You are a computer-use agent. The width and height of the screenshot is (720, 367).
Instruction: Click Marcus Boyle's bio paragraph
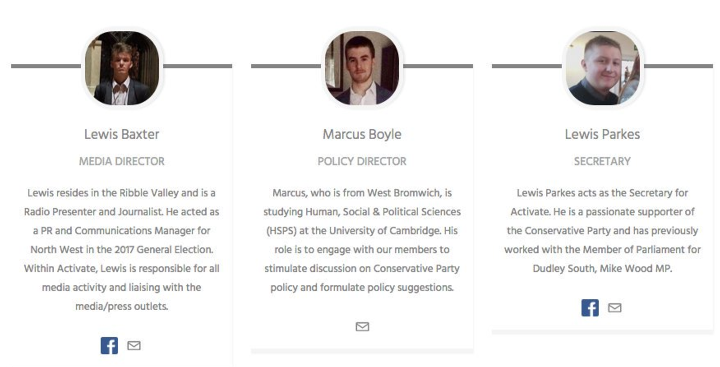coord(362,240)
